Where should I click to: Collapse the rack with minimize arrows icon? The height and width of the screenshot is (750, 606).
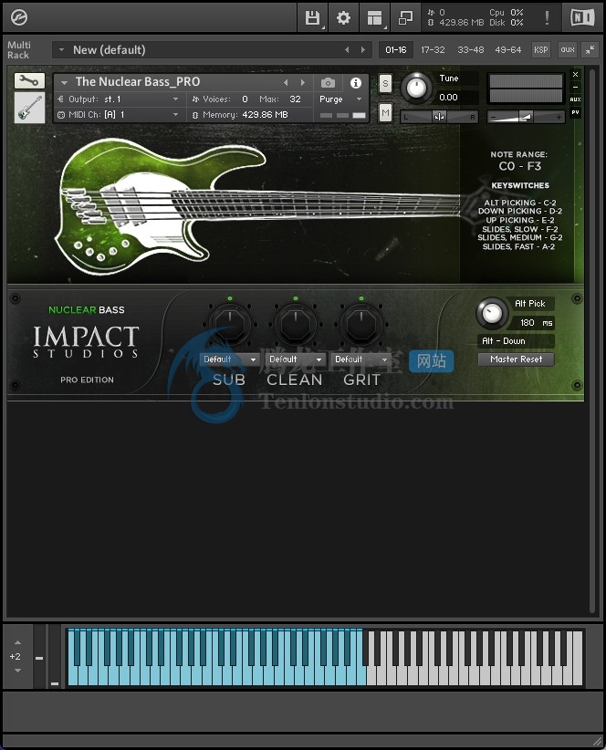tap(590, 50)
